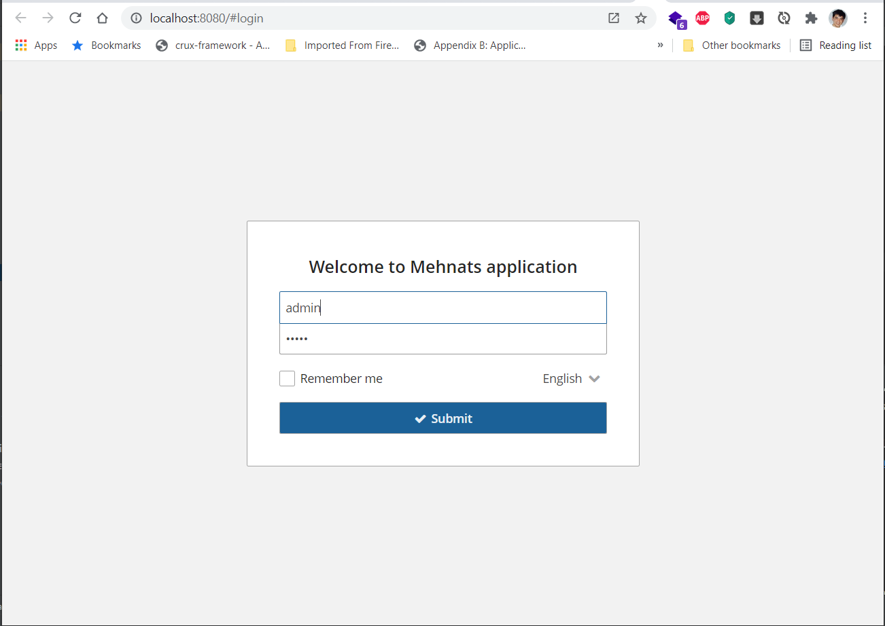The width and height of the screenshot is (885, 626).
Task: Open the crux-framework bookmark
Action: click(x=213, y=45)
